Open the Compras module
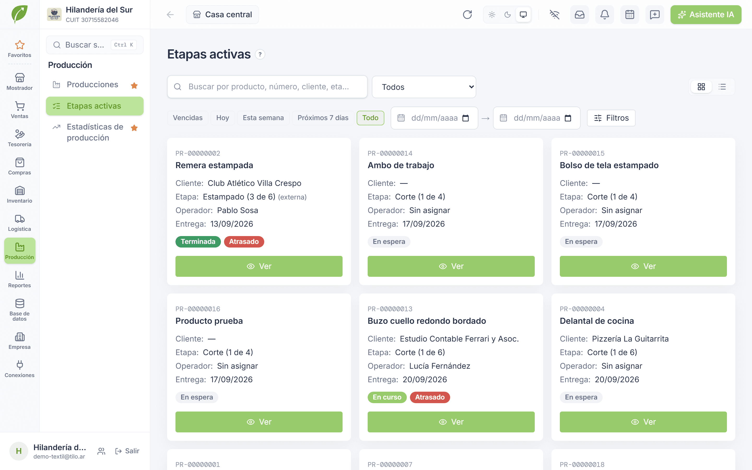This screenshot has height=470, width=752. pyautogui.click(x=20, y=167)
